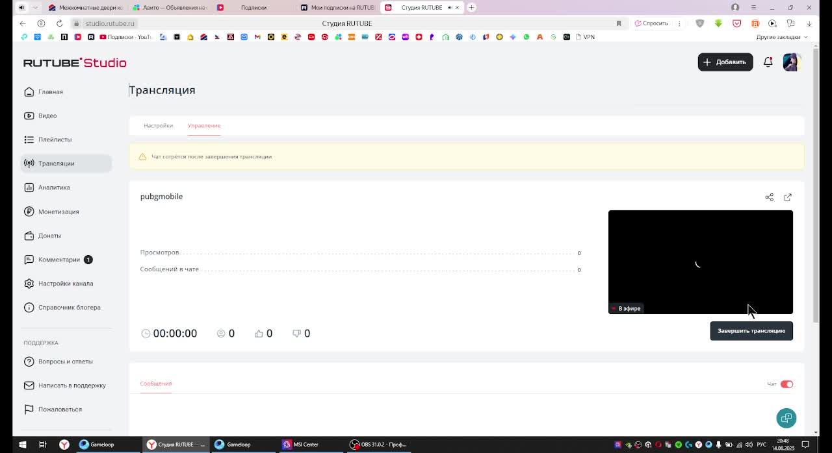Click the Спросить assistant button
The width and height of the screenshot is (832, 453).
(x=651, y=23)
